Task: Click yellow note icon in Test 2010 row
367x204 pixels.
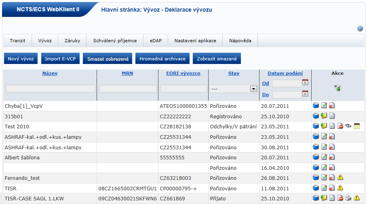Action: tap(356, 126)
